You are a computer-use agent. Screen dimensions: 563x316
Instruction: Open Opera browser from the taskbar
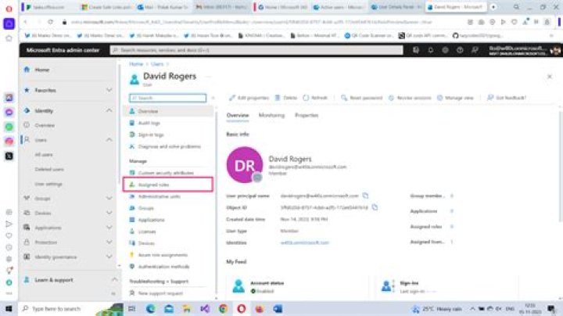point(242,309)
